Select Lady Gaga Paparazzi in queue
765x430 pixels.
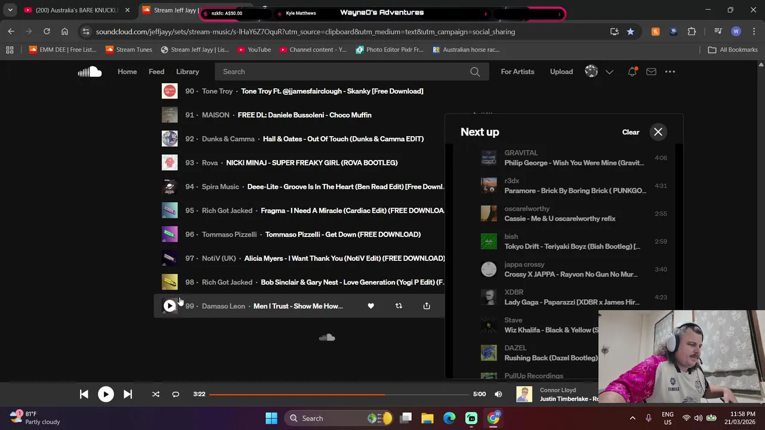coord(571,302)
